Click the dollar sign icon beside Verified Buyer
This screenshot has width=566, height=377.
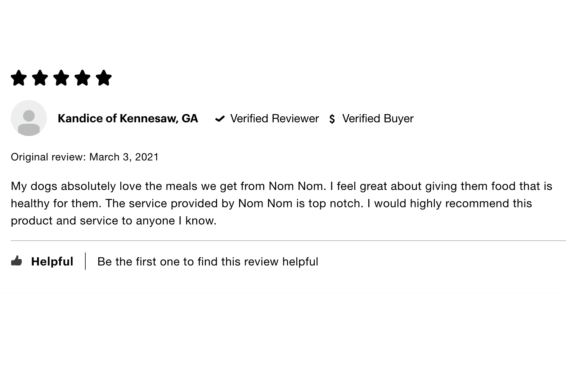[332, 119]
